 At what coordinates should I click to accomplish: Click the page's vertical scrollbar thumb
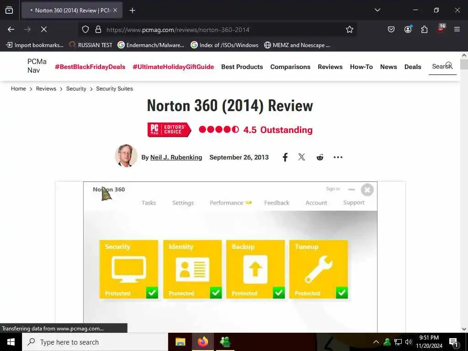pos(464,64)
